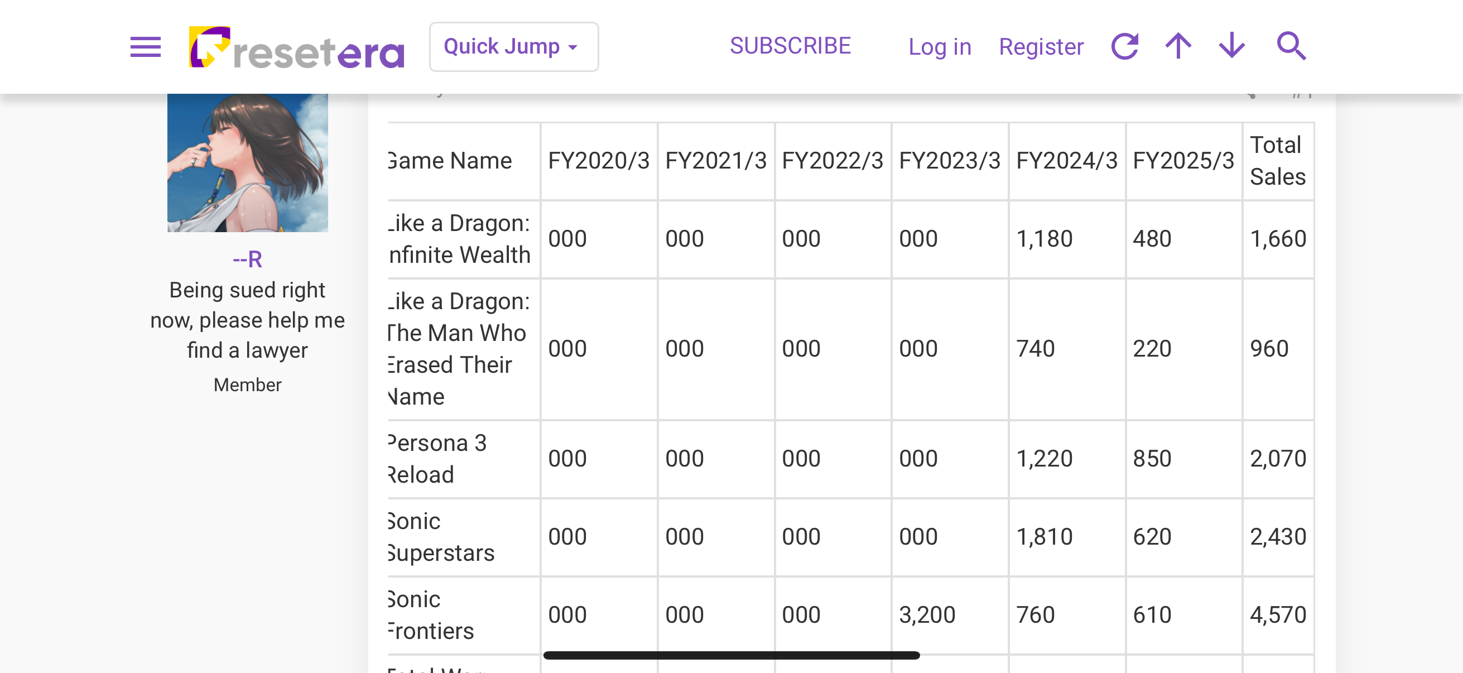Click the Register link

pyautogui.click(x=1041, y=46)
